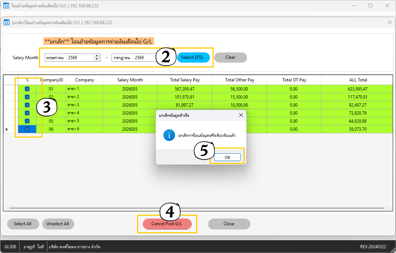The height and width of the screenshot is (253, 396).
Task: Click Unselect All button
Action: (x=58, y=224)
